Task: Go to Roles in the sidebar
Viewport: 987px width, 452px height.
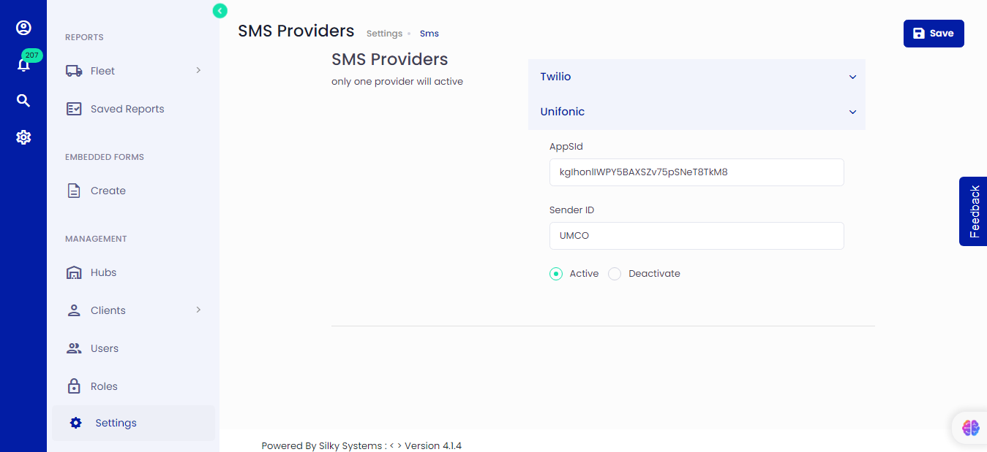Action: coord(103,386)
